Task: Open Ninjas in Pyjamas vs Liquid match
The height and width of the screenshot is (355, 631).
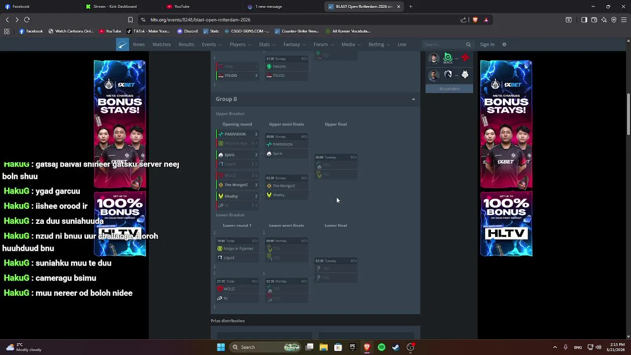Action: [x=238, y=249]
